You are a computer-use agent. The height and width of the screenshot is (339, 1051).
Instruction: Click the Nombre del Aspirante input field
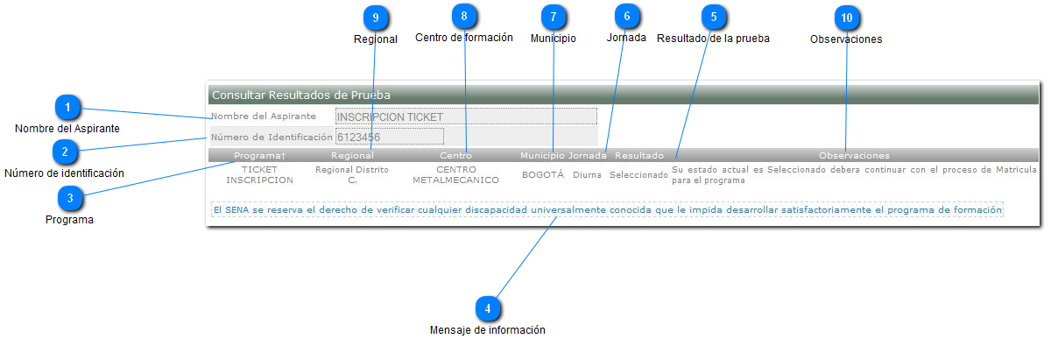pyautogui.click(x=466, y=117)
